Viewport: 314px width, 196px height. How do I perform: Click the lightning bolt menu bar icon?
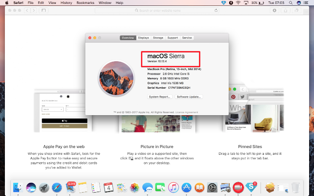[231, 3]
